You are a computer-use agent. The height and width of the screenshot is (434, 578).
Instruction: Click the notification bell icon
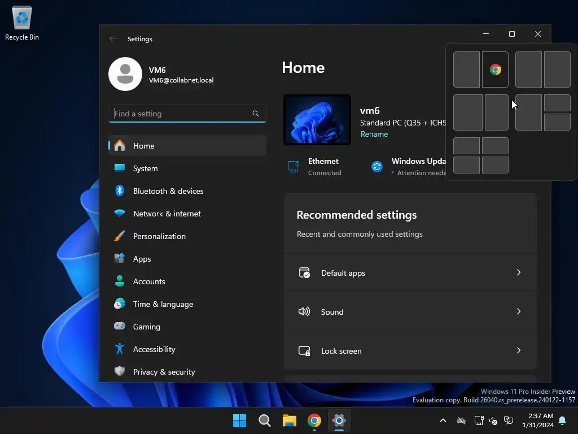563,420
